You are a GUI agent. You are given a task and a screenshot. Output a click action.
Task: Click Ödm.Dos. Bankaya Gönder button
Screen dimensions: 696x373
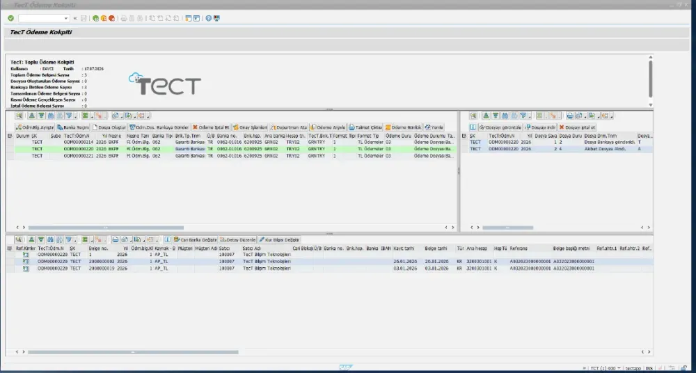coord(159,127)
